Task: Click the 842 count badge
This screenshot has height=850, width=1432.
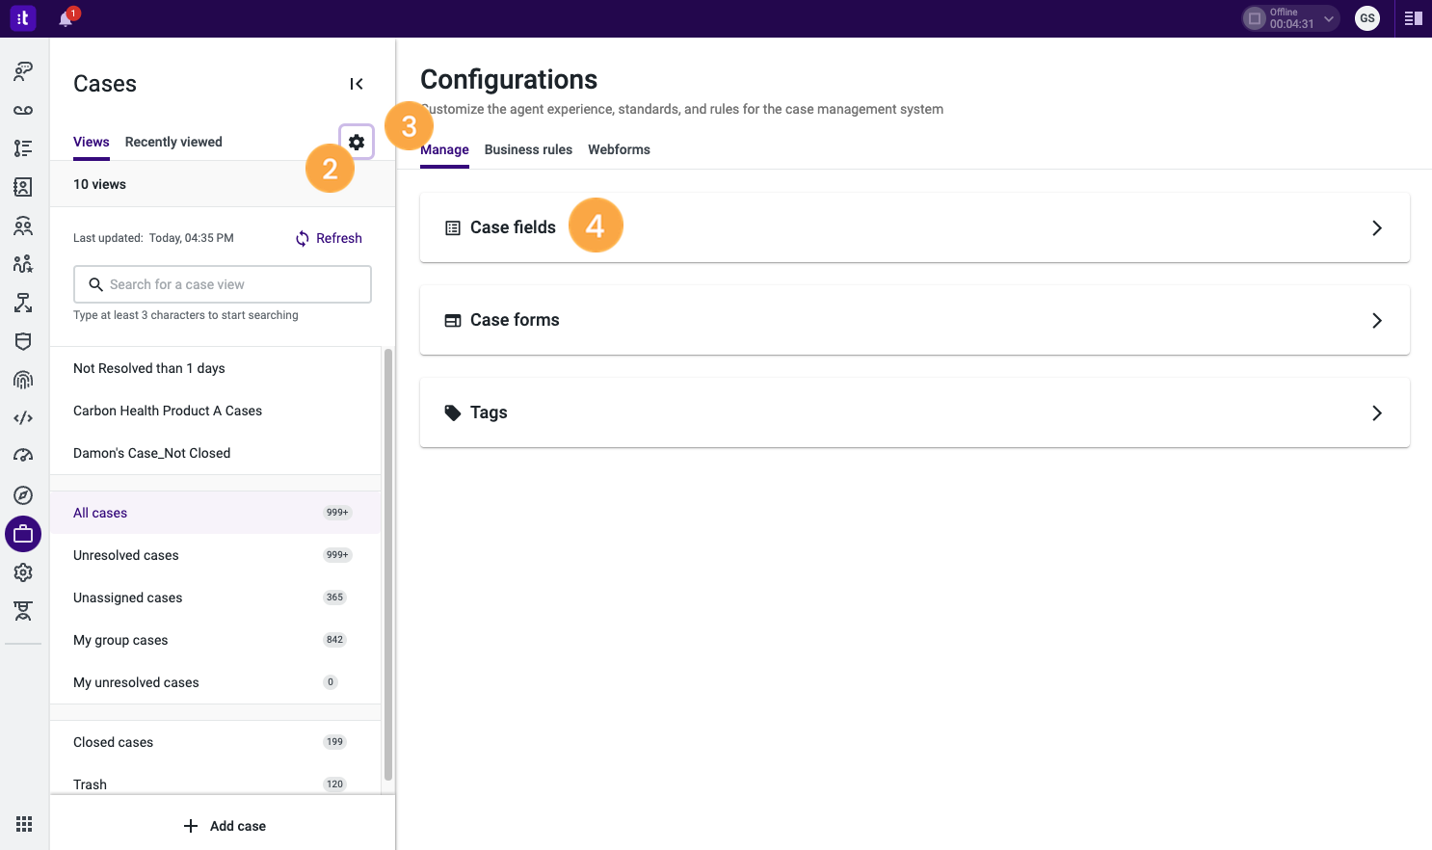Action: [334, 640]
